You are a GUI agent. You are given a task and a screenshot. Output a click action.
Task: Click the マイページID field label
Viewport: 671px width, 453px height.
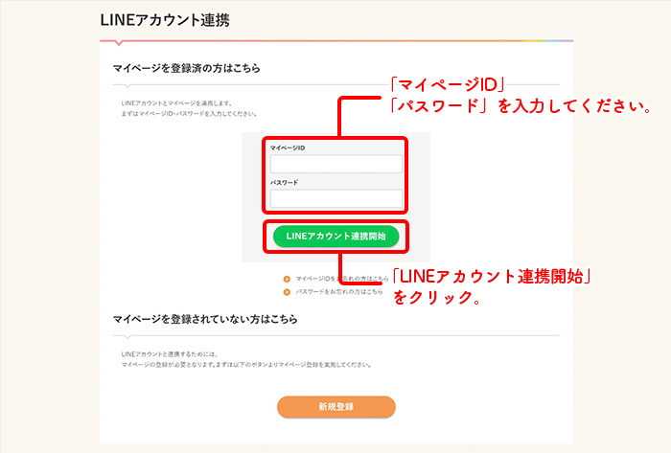(x=288, y=147)
